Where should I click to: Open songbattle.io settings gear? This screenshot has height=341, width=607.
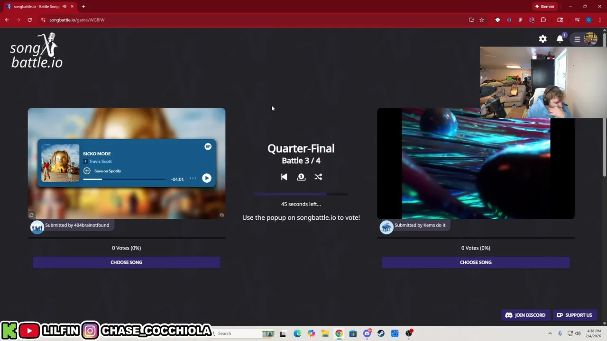tap(543, 39)
